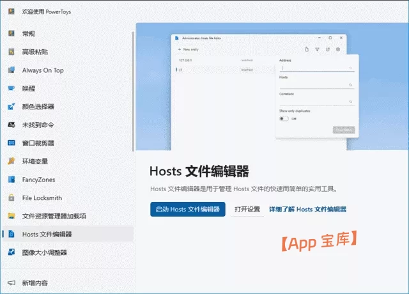Click the 环境变量 icon
Screen dimensions: 409x294
[x=12, y=161]
